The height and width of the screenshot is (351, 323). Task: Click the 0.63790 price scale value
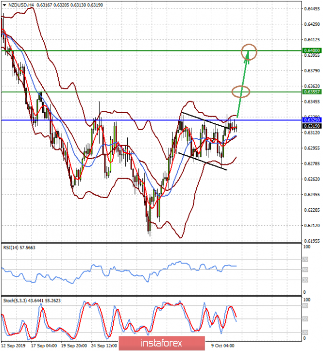click(x=312, y=71)
